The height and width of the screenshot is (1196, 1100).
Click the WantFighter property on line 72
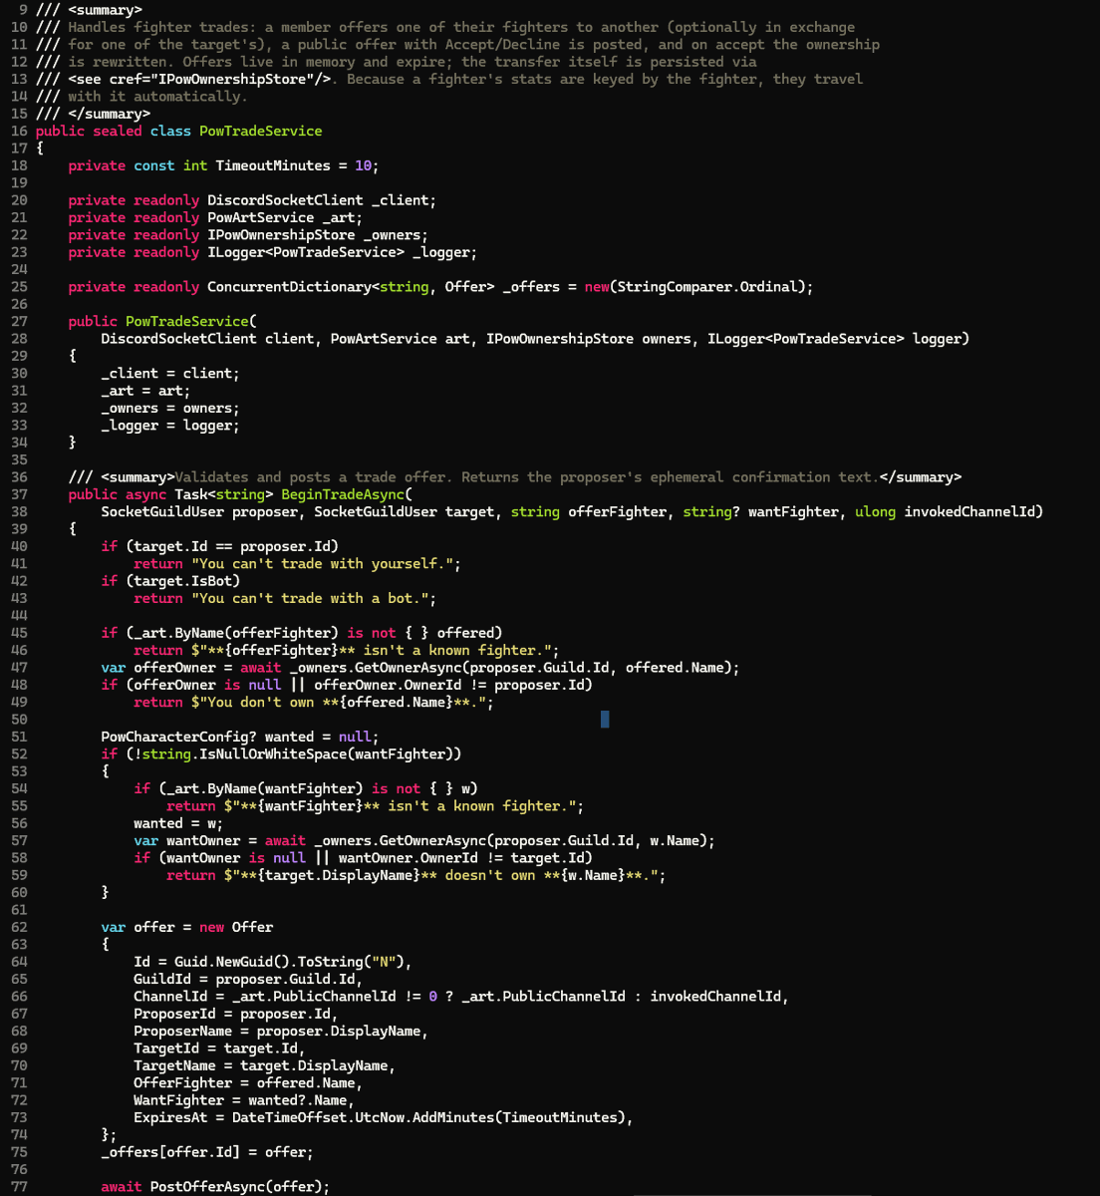pyautogui.click(x=178, y=1101)
